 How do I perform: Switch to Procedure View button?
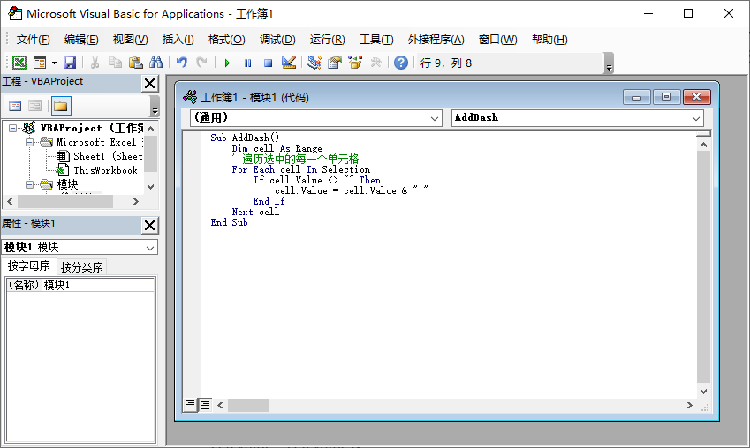click(x=190, y=405)
